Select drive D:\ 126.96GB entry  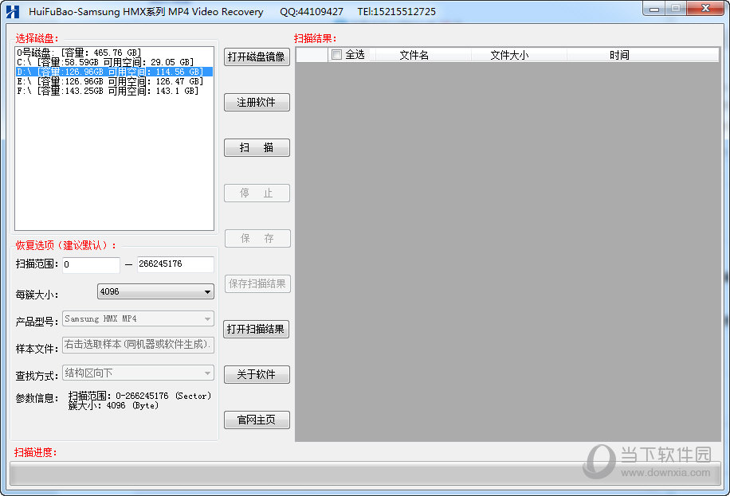click(114, 72)
